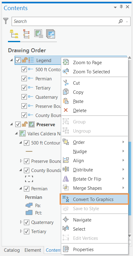This screenshot has width=133, height=256.
Task: Click lock icon on Legend element
Action: pyautogui.click(x=24, y=60)
